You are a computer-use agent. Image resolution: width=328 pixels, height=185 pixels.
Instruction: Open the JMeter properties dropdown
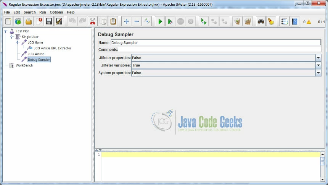[318, 58]
